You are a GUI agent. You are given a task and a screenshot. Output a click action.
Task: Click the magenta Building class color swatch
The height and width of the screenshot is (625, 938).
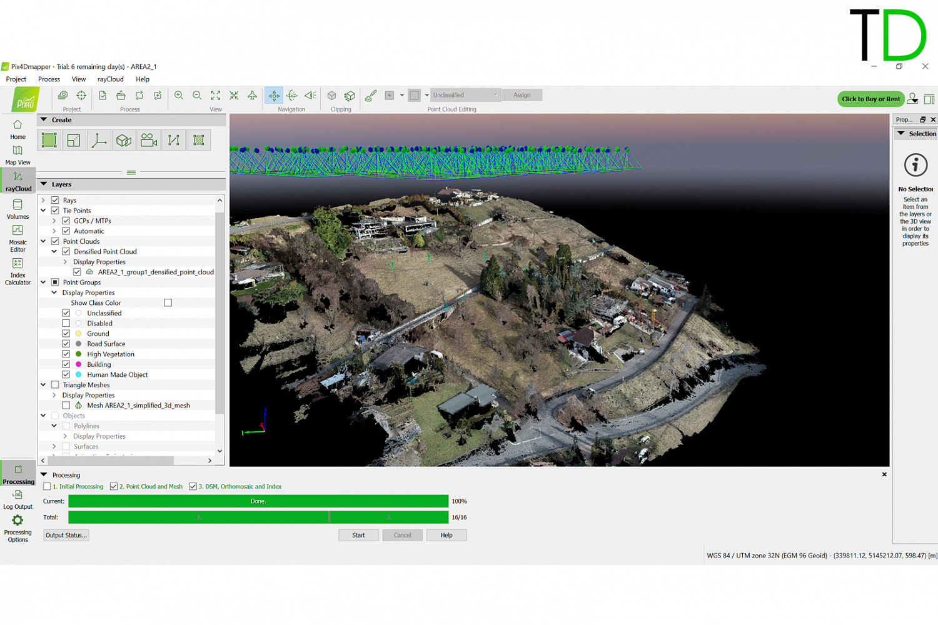(x=78, y=364)
